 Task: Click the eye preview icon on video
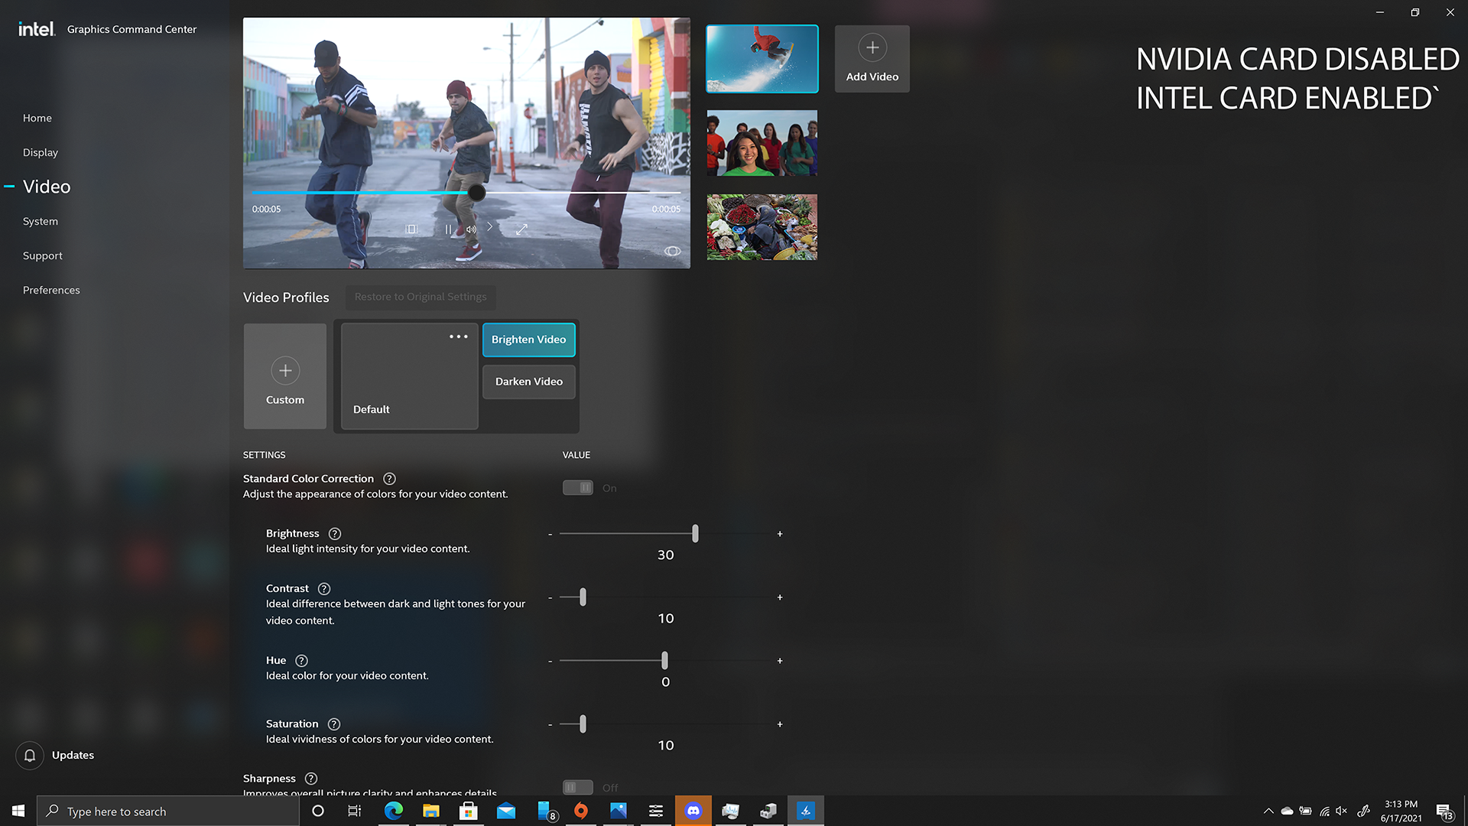[672, 252]
